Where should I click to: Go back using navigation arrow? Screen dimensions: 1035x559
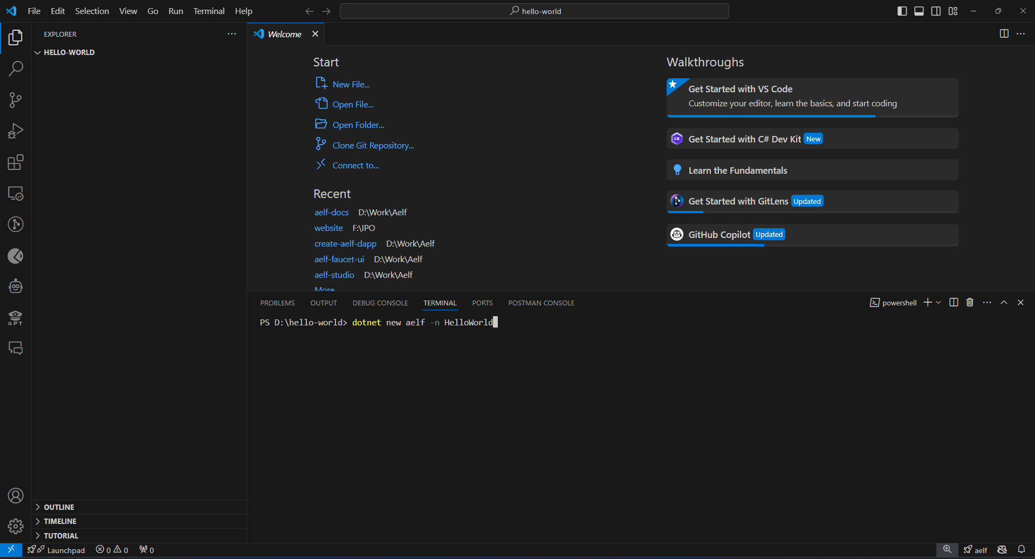[x=310, y=11]
